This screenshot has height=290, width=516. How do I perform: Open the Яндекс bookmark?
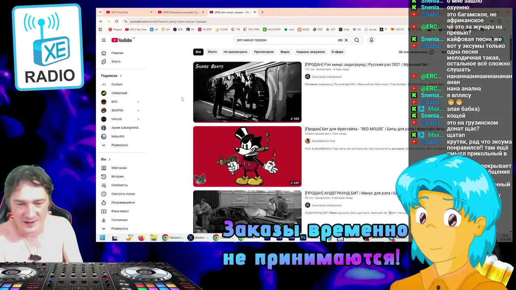(115, 29)
